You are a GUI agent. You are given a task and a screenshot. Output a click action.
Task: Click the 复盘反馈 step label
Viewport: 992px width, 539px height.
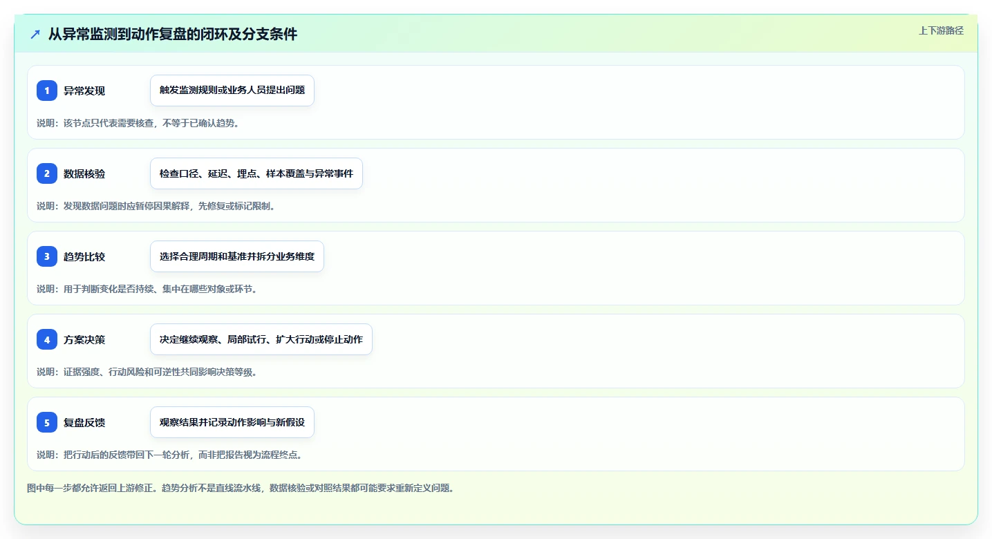pos(84,422)
